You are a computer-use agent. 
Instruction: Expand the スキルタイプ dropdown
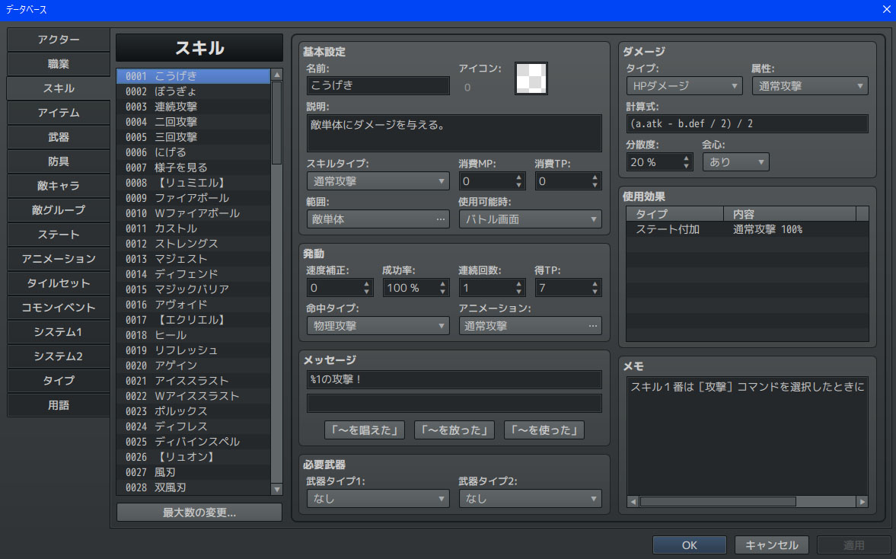point(378,181)
